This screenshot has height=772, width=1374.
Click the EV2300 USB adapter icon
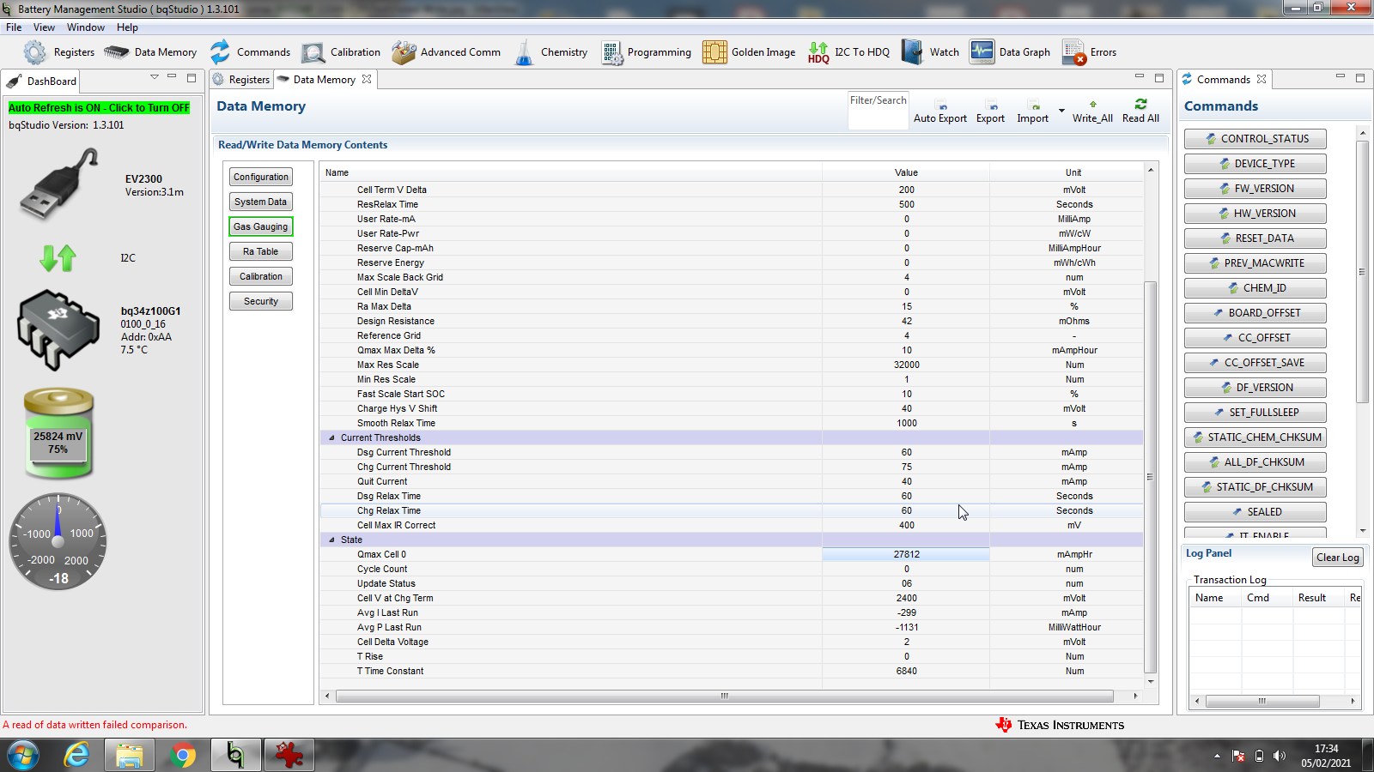coord(58,184)
